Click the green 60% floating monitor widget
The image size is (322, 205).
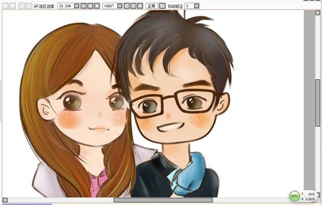pos(294,196)
